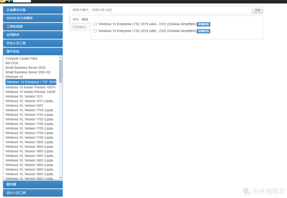Check the LTSC 2019 (x64) DVD checkbox
Viewport: 287px width, 198px height.
[95, 24]
